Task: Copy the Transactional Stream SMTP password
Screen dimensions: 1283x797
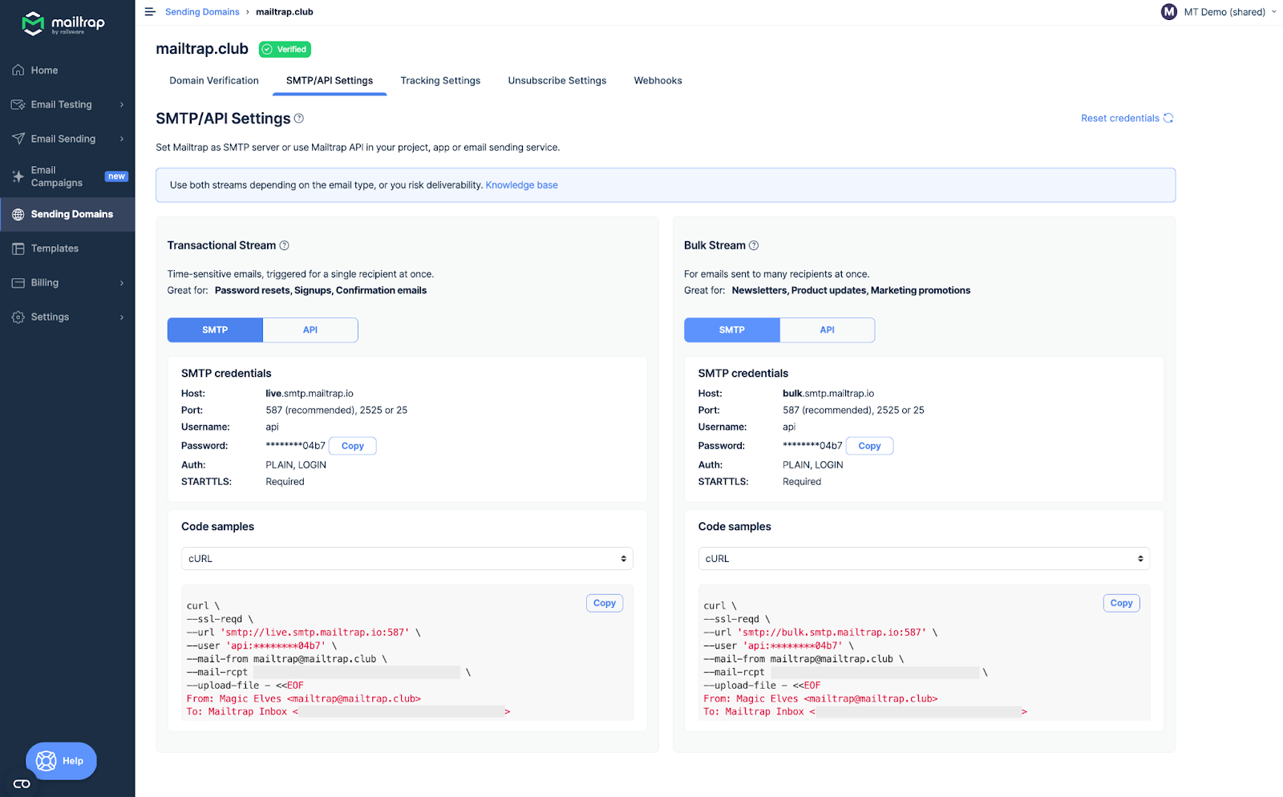Action: tap(353, 447)
